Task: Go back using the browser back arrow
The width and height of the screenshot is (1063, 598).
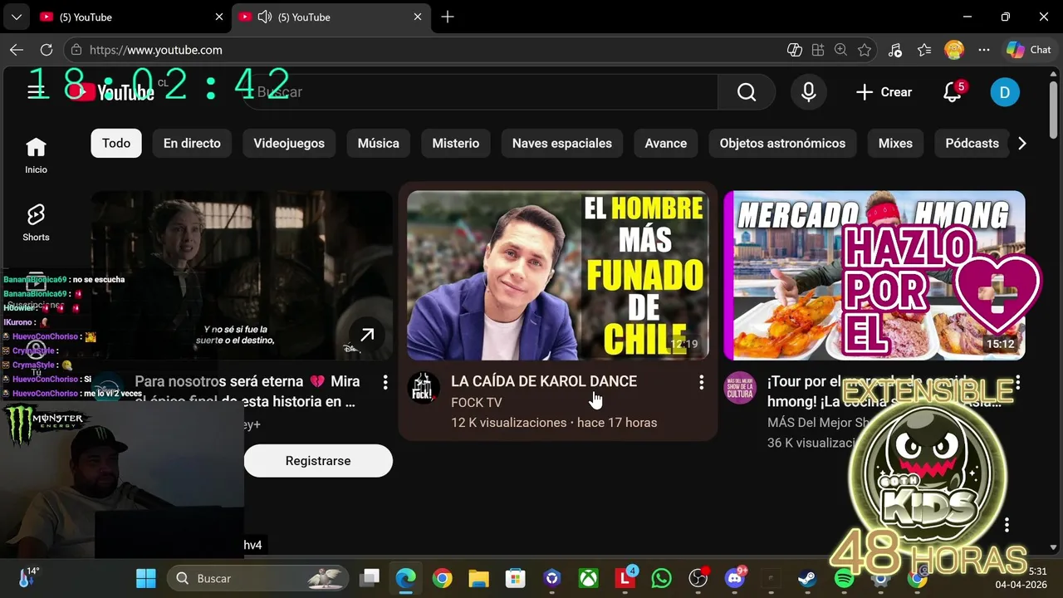Action: [17, 50]
